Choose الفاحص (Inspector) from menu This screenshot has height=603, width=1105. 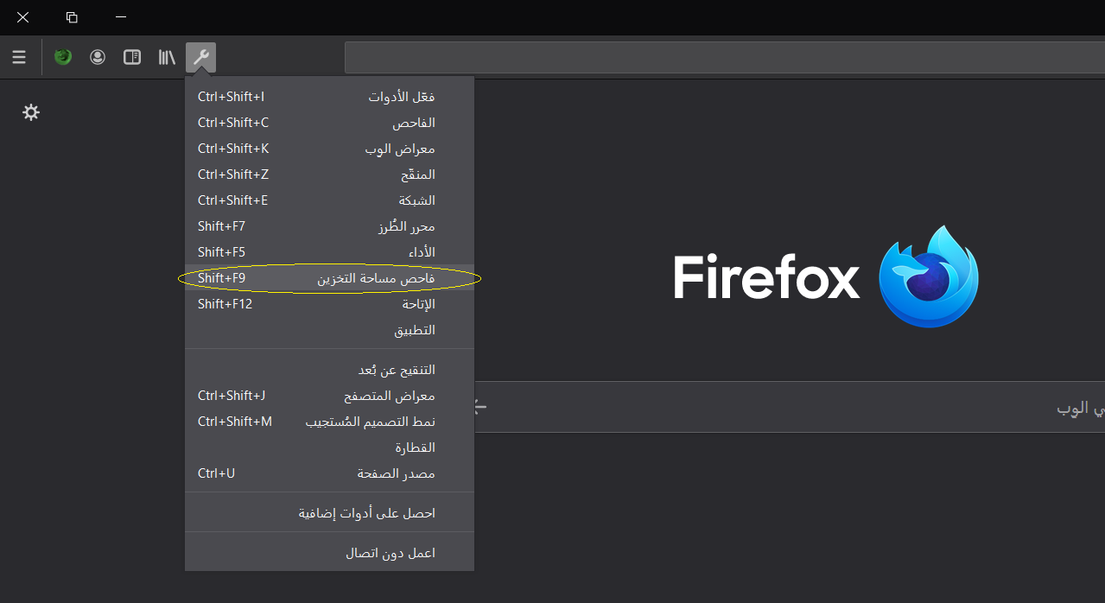click(329, 123)
